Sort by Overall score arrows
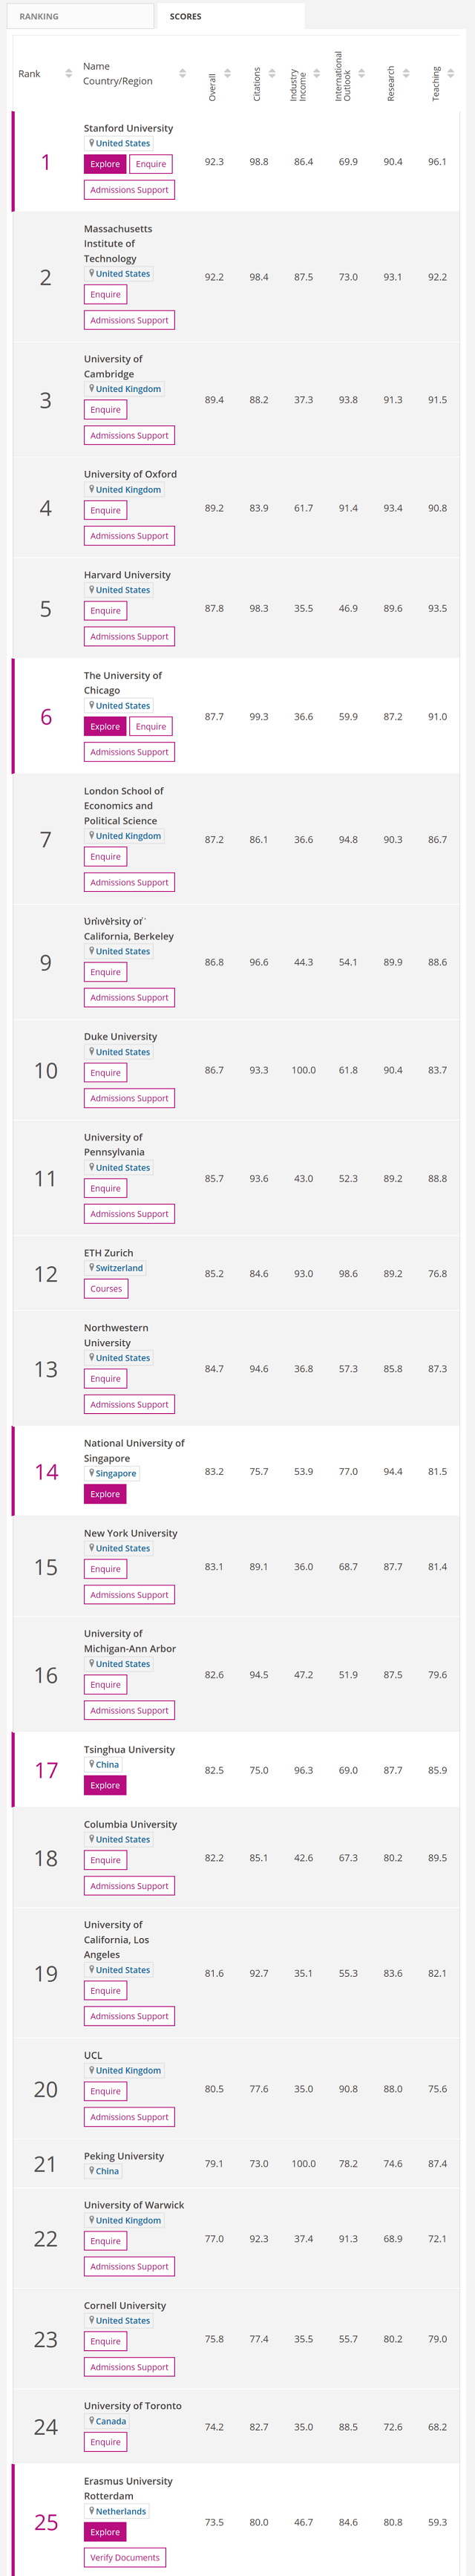Image resolution: width=475 pixels, height=2576 pixels. point(227,74)
